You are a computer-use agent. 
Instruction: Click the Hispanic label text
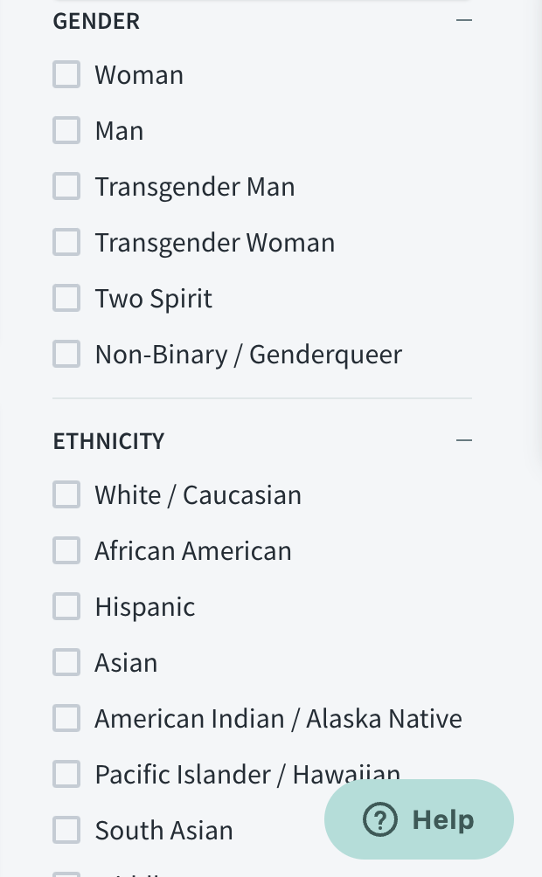[x=145, y=608]
